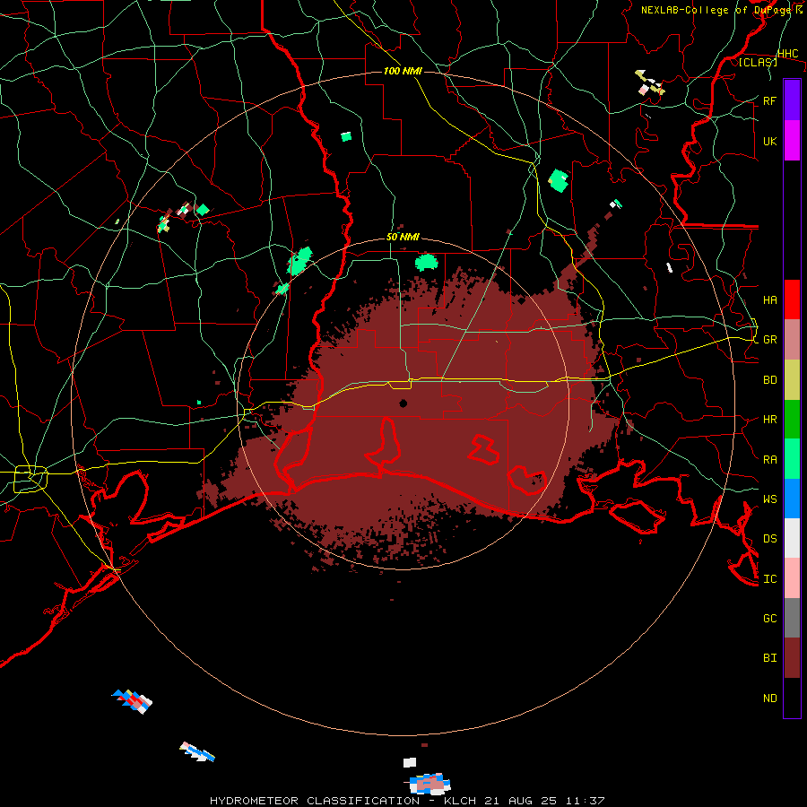Click the IC pink legend swatch
Image resolution: width=807 pixels, height=807 pixels.
[792, 578]
